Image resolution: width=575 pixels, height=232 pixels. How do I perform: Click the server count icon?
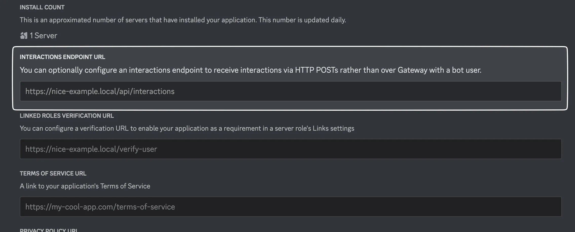24,35
